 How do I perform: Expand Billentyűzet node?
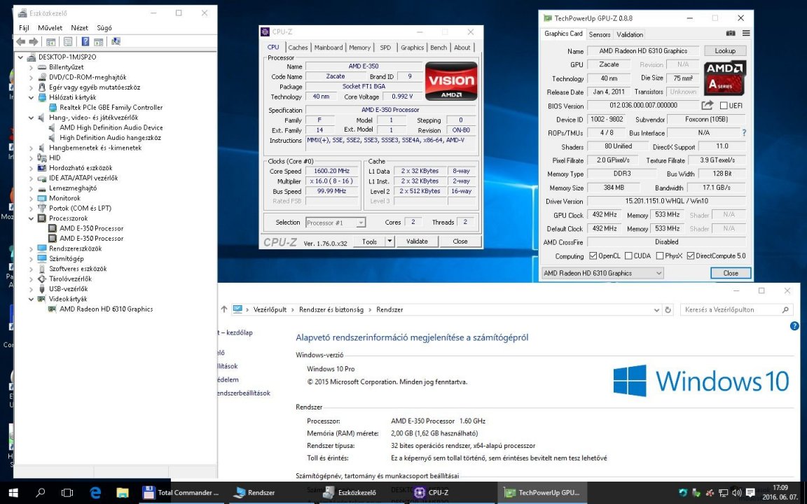point(31,67)
